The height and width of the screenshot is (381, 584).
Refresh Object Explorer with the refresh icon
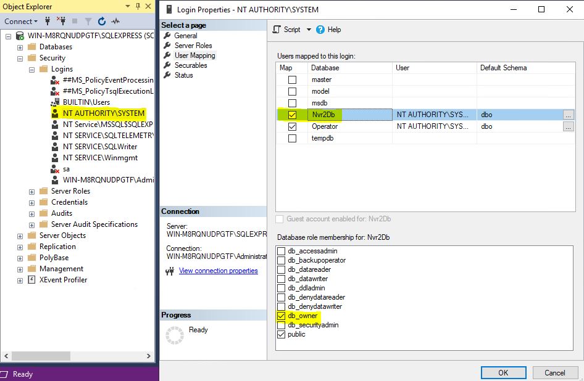pyautogui.click(x=101, y=21)
